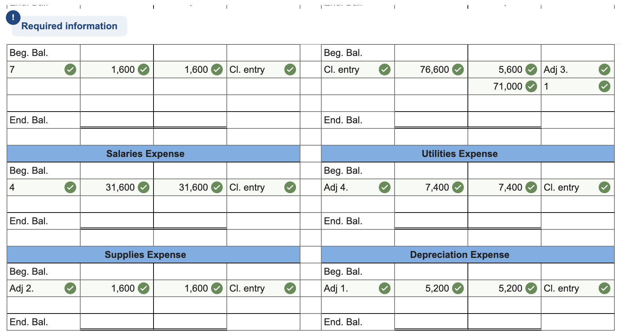Select the checkmark next to 7,400 credit
The image size is (621, 334).
[x=531, y=187]
